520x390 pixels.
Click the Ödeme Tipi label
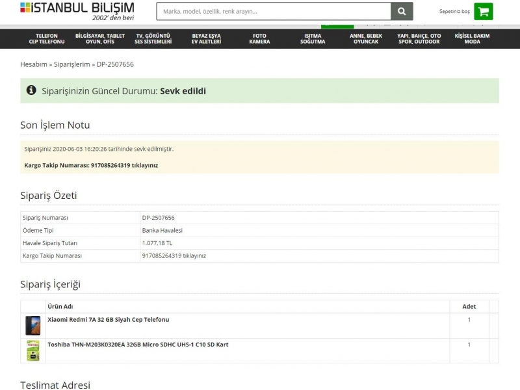(38, 231)
